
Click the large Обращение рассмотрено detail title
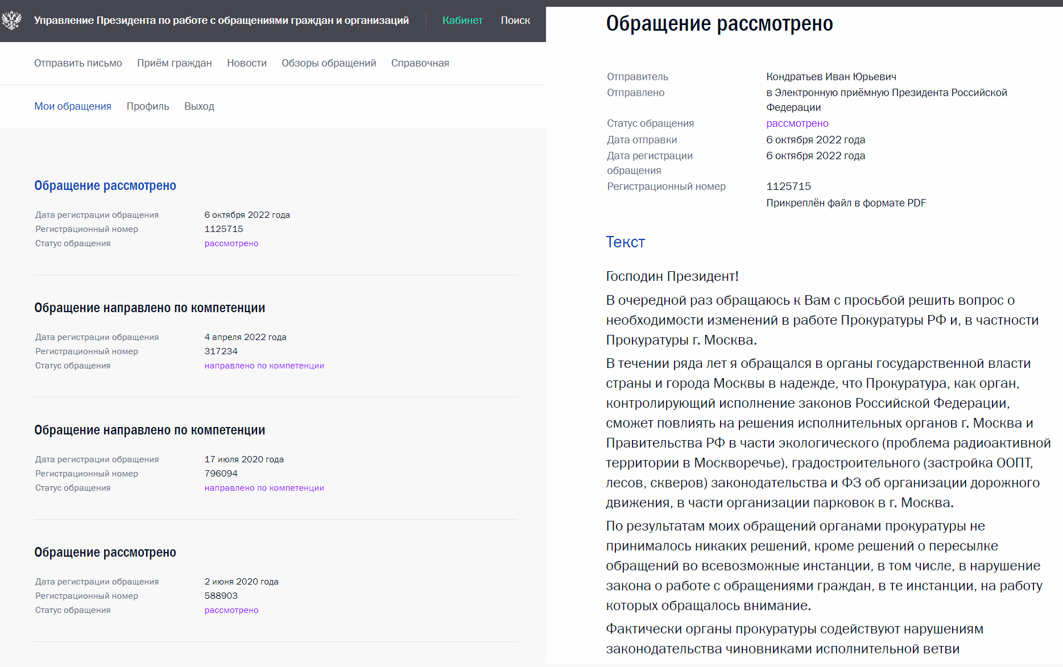(719, 24)
